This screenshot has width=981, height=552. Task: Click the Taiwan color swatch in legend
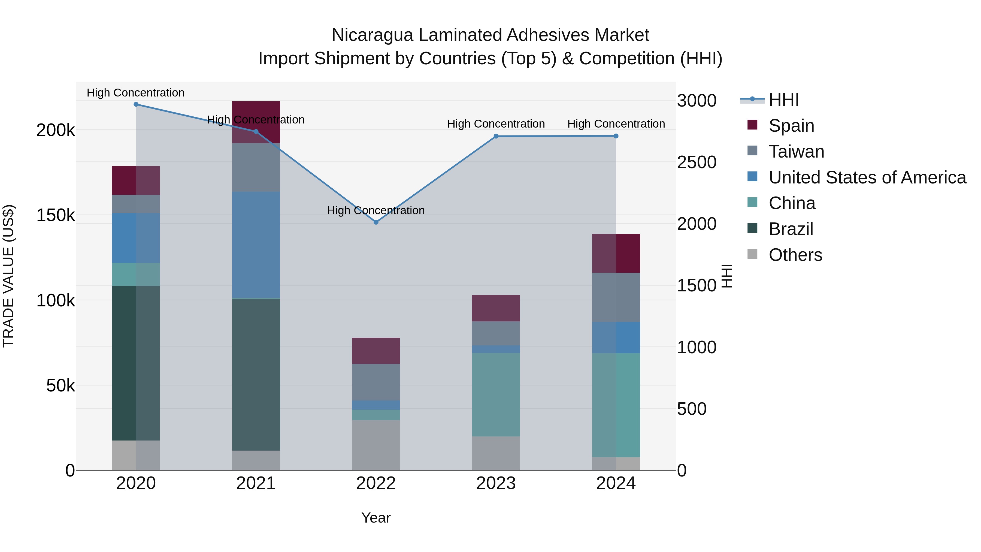(752, 150)
